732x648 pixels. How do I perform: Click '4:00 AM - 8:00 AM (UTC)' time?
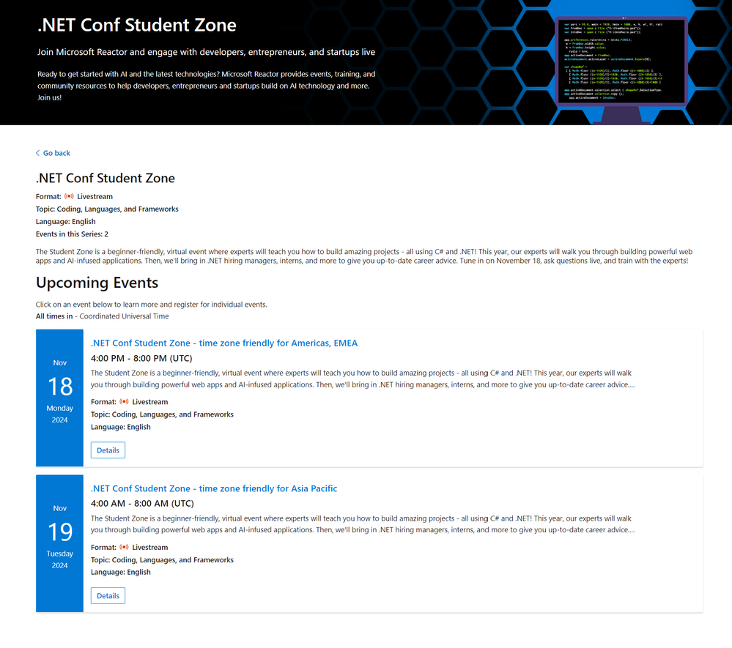coord(142,503)
